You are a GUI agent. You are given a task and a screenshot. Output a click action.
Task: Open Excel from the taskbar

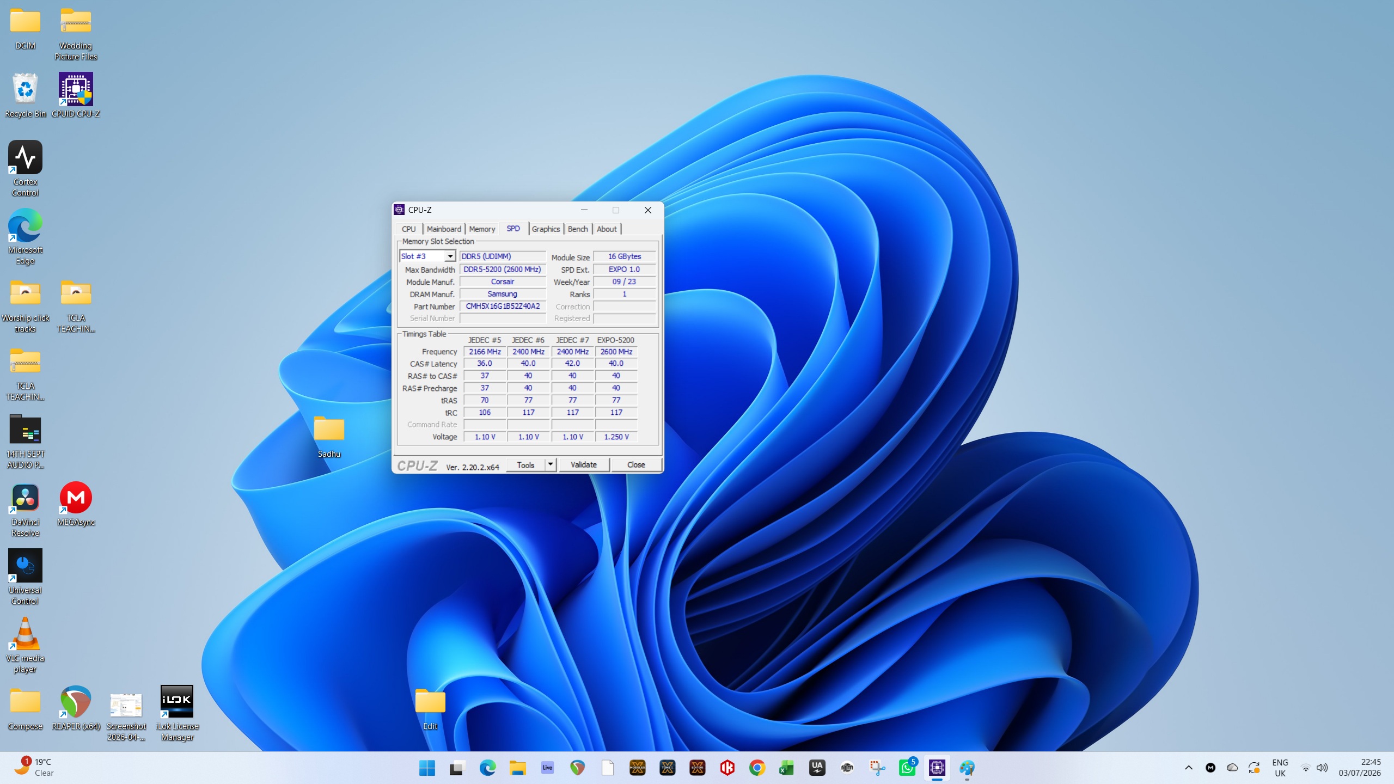[787, 768]
